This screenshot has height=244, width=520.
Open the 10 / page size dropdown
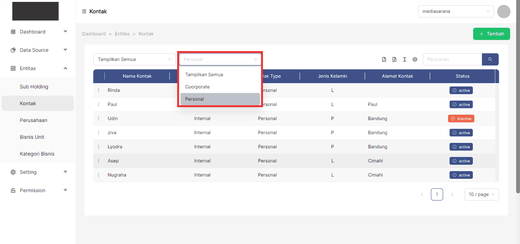pyautogui.click(x=481, y=194)
